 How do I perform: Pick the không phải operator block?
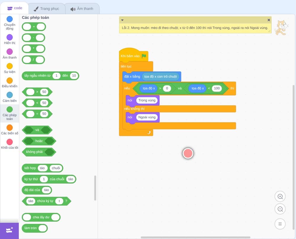tap(34, 152)
